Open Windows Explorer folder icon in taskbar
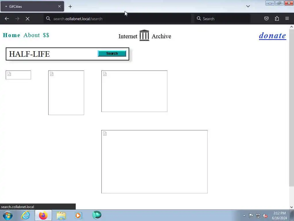Image resolution: width=294 pixels, height=221 pixels. [61, 216]
